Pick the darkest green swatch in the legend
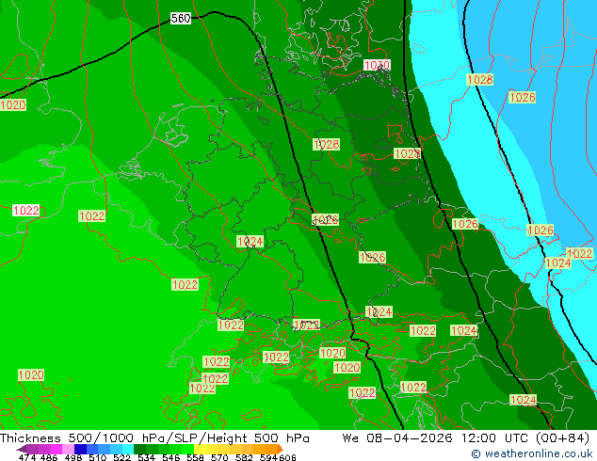This screenshot has width=597, height=461. [139, 449]
